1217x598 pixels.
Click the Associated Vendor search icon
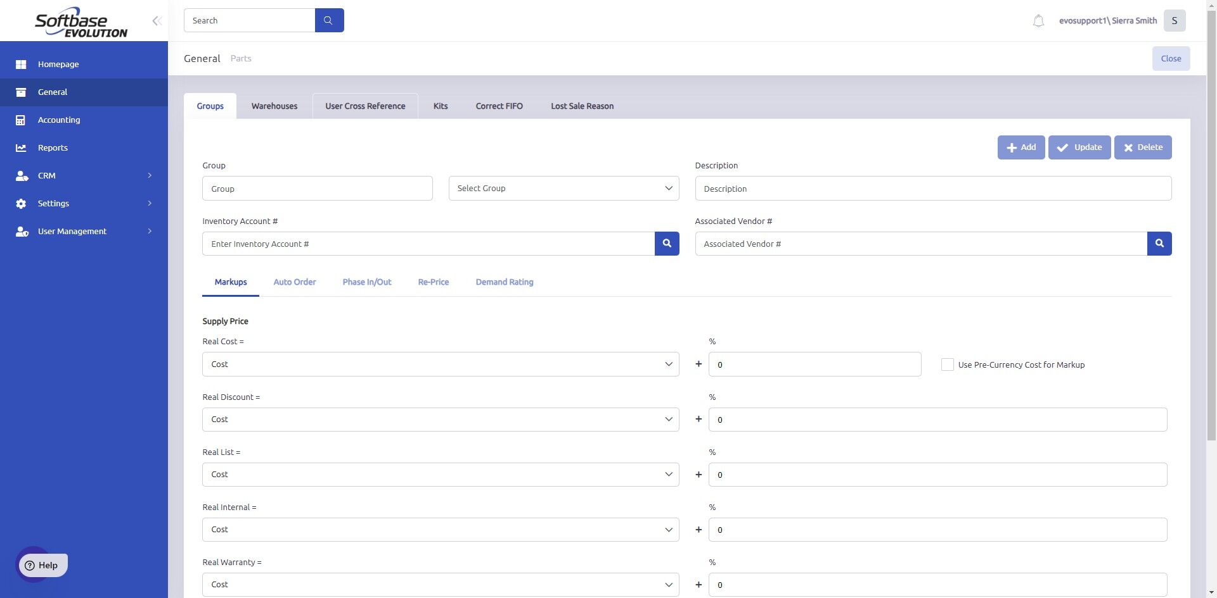[x=1159, y=244]
